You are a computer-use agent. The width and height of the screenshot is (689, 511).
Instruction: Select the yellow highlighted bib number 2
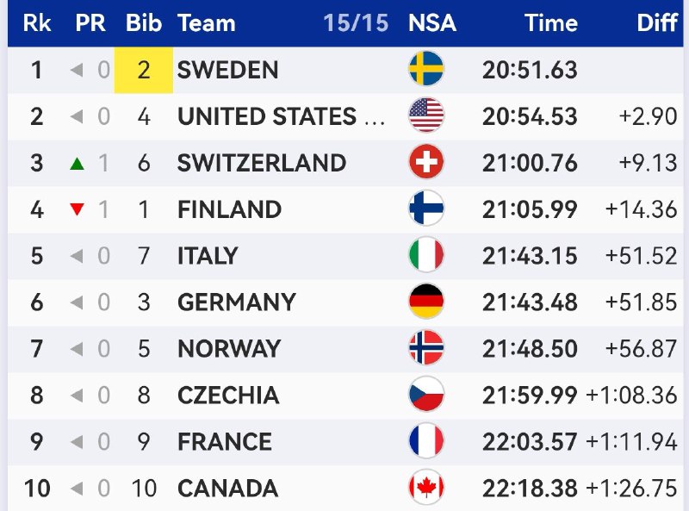[144, 70]
